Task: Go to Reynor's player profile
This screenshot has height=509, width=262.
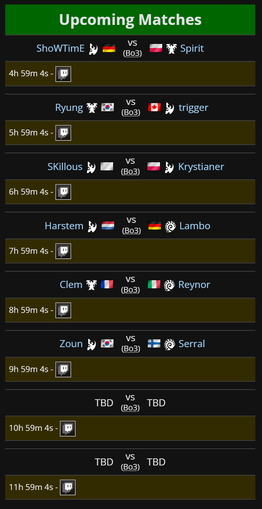Action: tap(194, 285)
